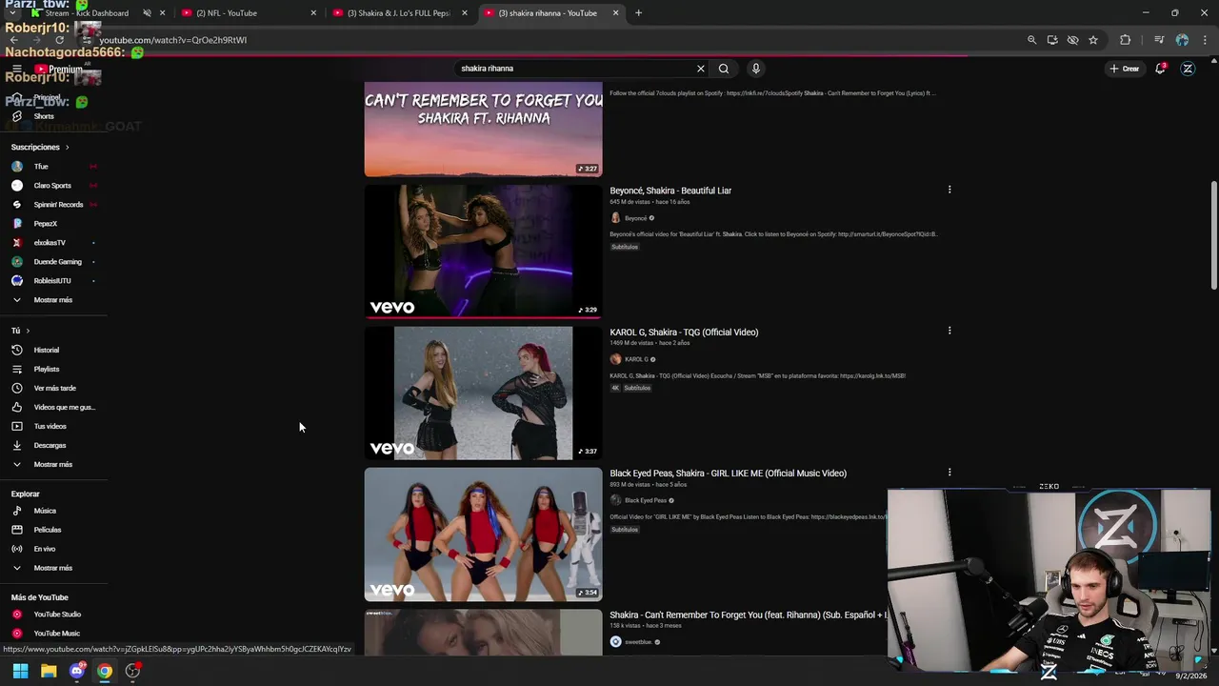The height and width of the screenshot is (686, 1219).
Task: Open Windows Start menu
Action: 20,671
